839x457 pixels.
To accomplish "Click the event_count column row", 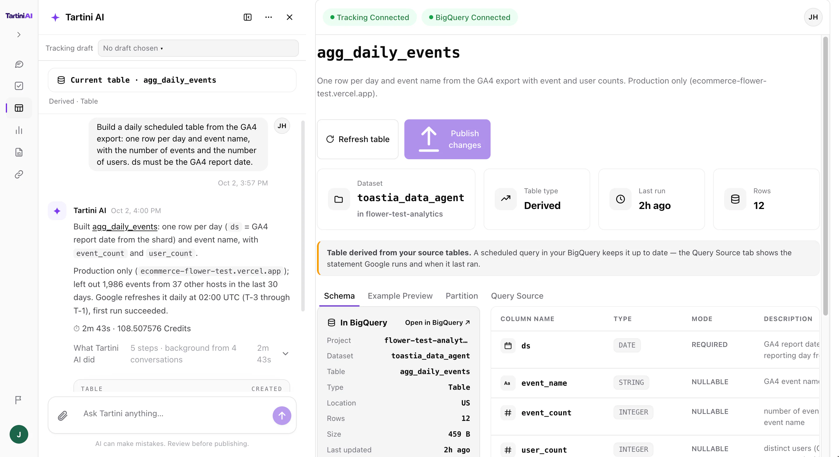I will tap(655, 417).
